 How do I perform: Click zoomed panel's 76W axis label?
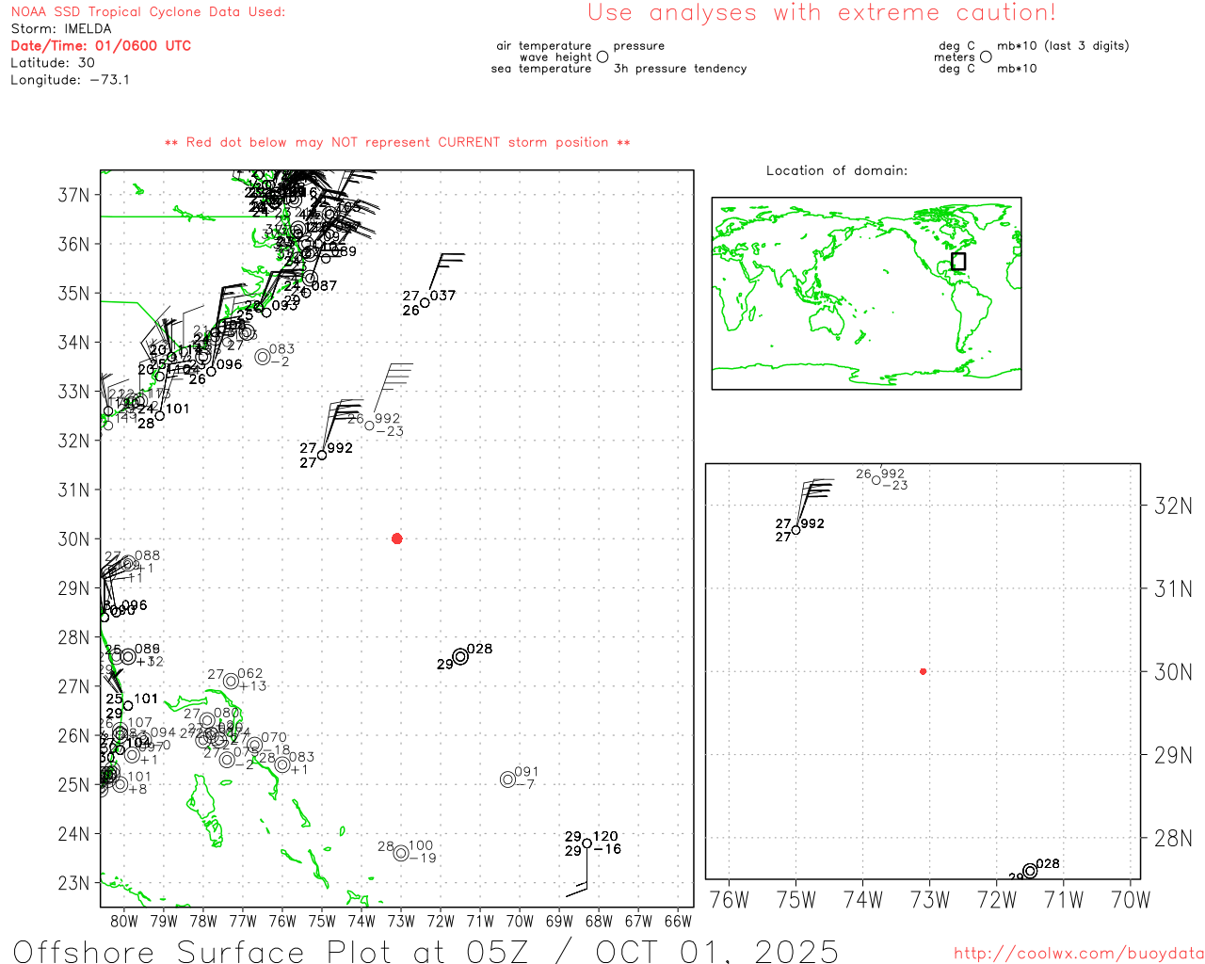(x=729, y=900)
